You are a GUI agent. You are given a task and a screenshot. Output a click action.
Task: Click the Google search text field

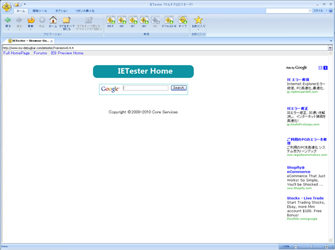pyautogui.click(x=145, y=88)
